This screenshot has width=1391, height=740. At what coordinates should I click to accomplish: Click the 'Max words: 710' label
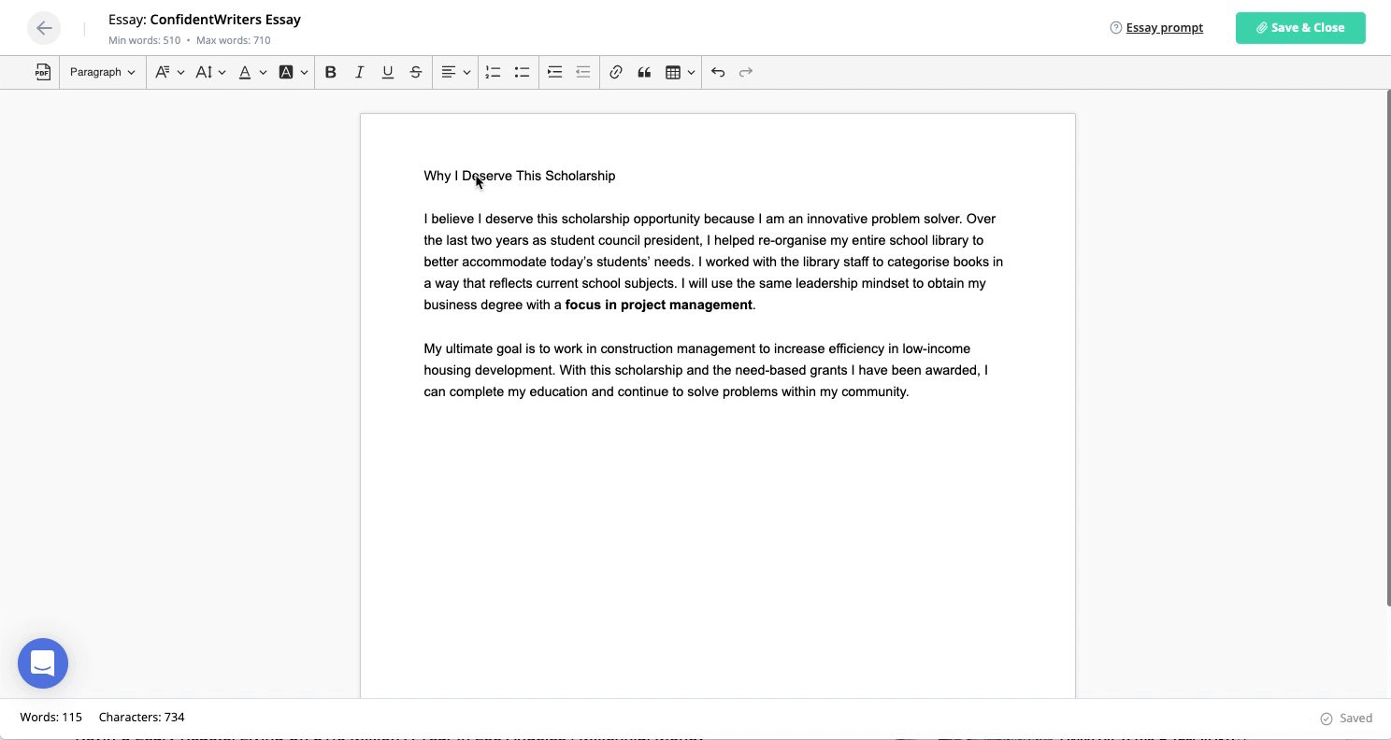234,41
